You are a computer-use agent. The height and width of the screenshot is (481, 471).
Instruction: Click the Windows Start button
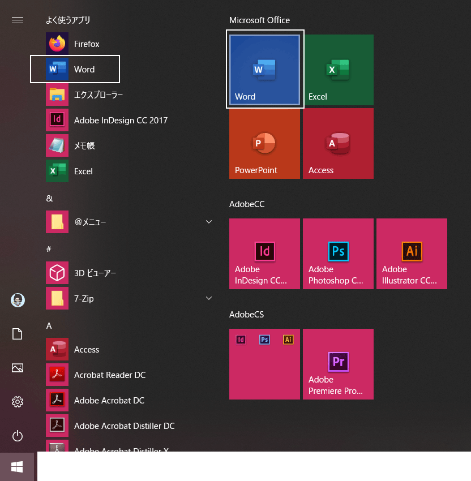[17, 467]
